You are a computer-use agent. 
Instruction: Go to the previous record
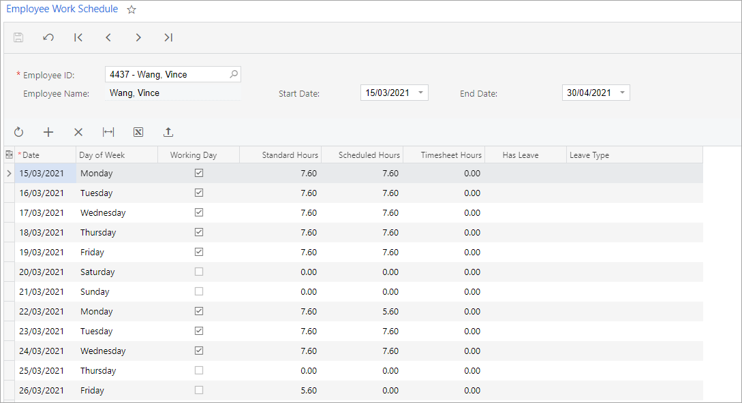pyautogui.click(x=108, y=37)
